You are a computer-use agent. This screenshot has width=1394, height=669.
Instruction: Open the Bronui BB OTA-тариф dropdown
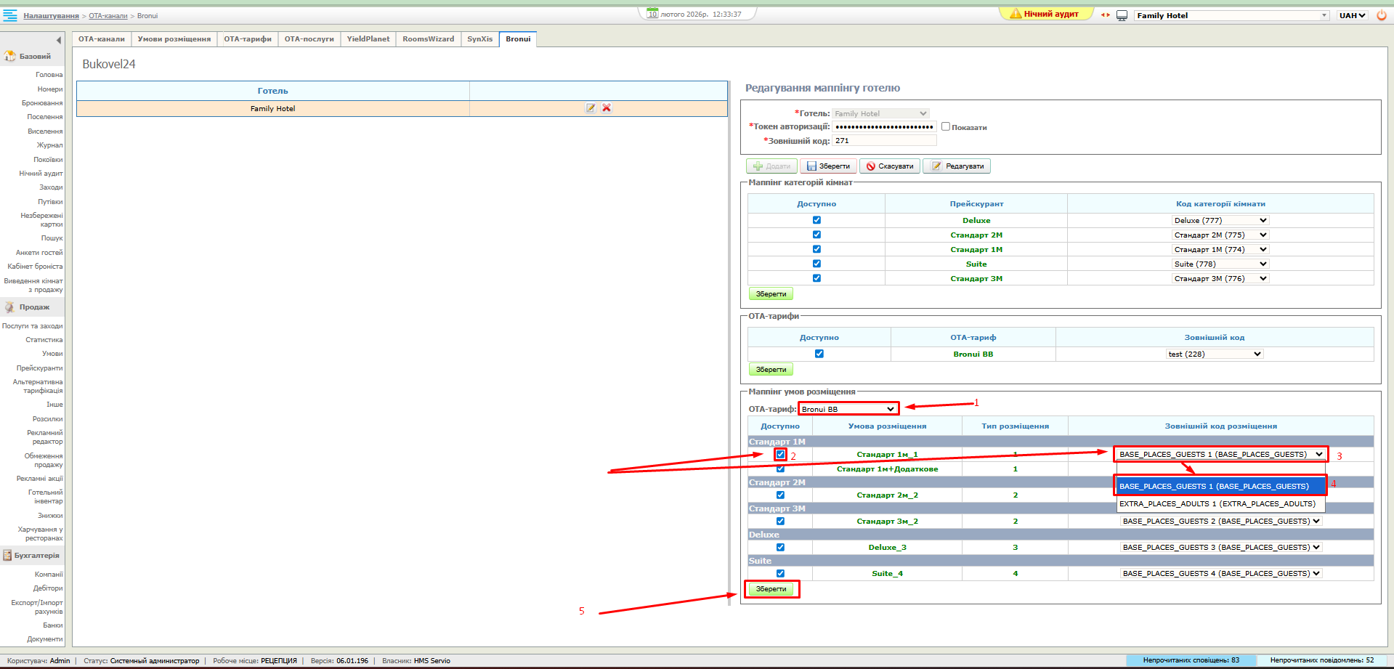click(x=848, y=409)
